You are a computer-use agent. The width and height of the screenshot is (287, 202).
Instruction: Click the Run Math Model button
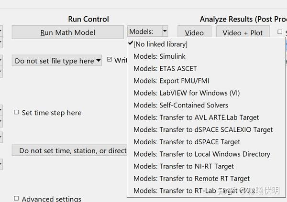click(67, 32)
